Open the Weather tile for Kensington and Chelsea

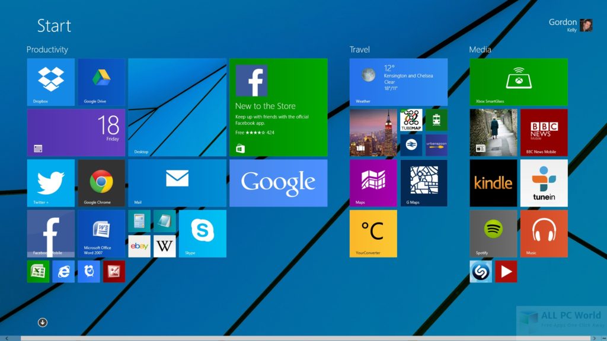(398, 82)
